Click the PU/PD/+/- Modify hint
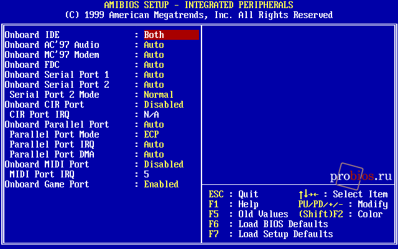 [343, 204]
